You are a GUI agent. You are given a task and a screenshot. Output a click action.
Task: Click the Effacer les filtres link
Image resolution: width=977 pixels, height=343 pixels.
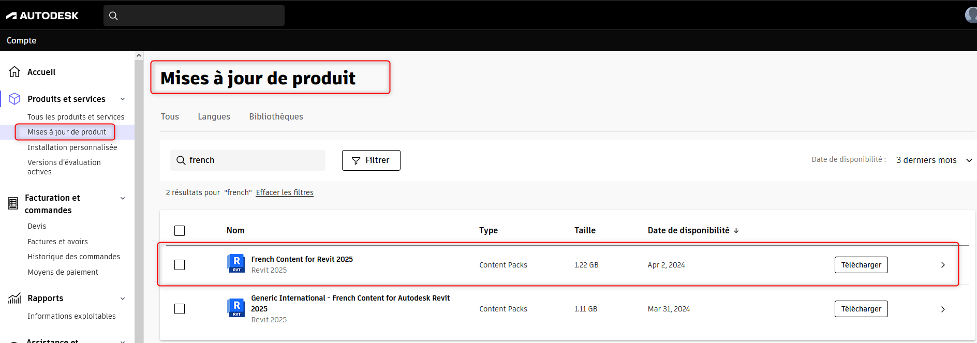tap(285, 192)
